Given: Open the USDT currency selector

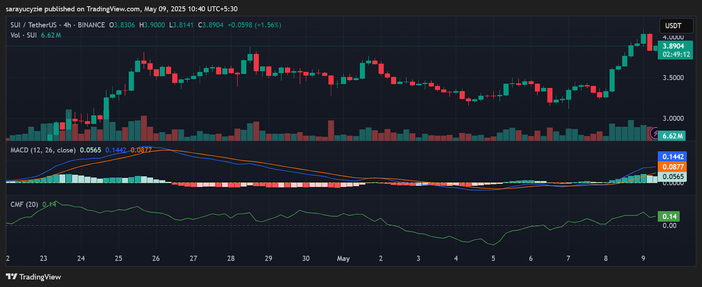Looking at the screenshot, I should tap(676, 26).
